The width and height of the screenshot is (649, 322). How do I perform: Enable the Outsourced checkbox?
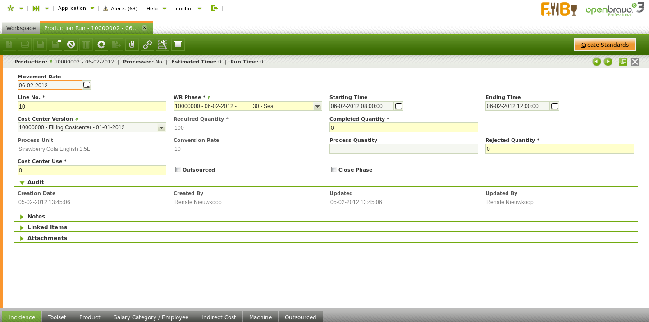point(178,170)
